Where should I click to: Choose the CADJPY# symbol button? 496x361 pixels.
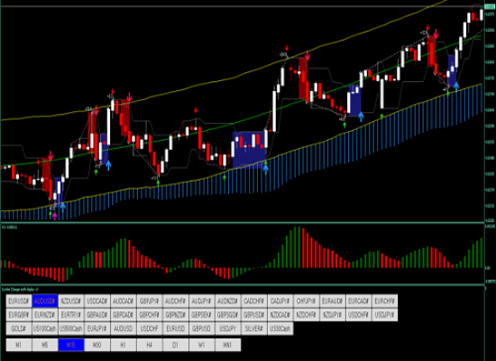[280, 301]
